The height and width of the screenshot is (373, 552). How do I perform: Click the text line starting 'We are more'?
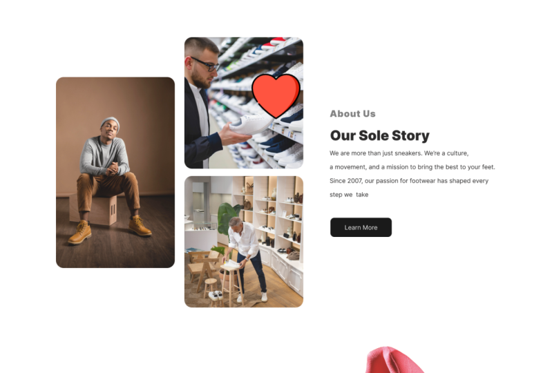point(399,153)
